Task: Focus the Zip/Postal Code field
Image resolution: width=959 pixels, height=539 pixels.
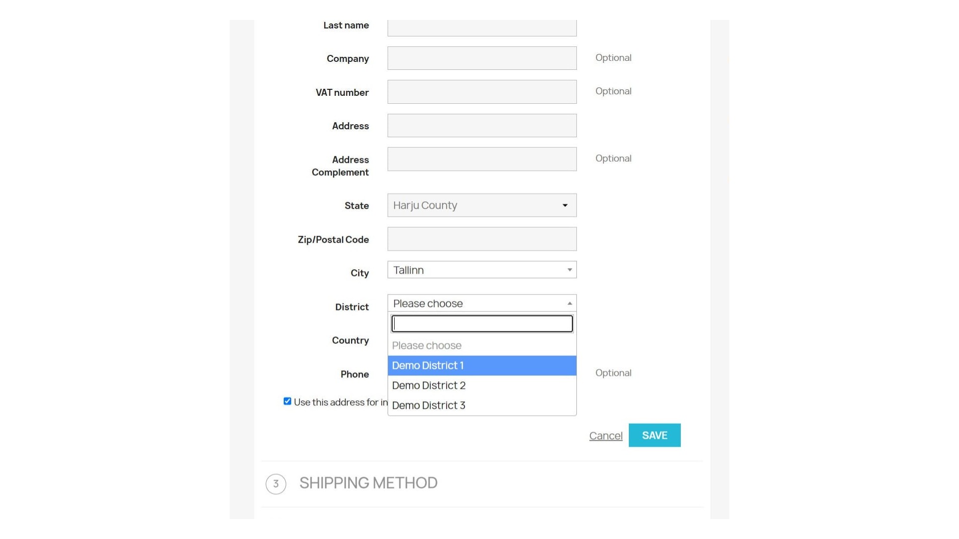Action: tap(481, 239)
